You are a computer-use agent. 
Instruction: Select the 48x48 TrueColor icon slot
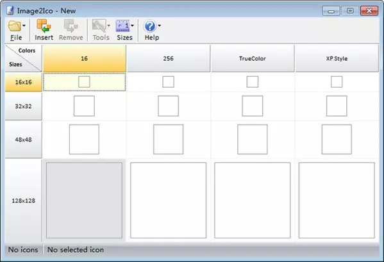(x=253, y=140)
